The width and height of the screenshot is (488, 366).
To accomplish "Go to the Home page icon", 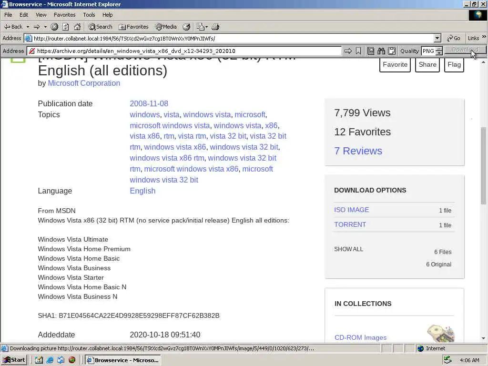I will coord(77,27).
